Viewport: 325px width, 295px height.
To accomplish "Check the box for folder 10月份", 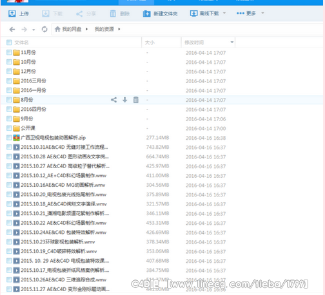I will tap(9, 62).
